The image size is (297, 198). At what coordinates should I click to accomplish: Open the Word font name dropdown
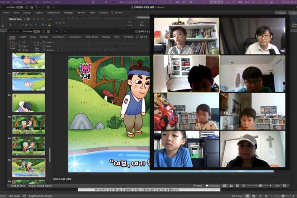[x=24, y=19]
